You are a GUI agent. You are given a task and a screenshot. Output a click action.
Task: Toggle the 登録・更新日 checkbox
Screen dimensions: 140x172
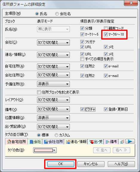coord(106,109)
